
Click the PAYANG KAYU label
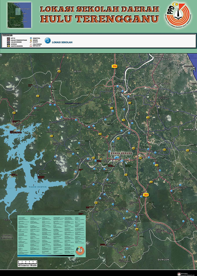coord(52,132)
